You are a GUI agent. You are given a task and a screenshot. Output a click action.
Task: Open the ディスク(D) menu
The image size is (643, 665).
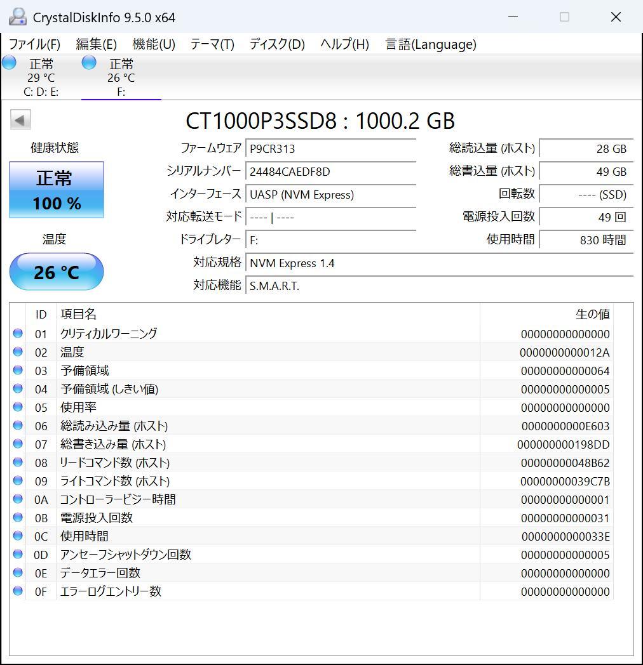(x=277, y=44)
